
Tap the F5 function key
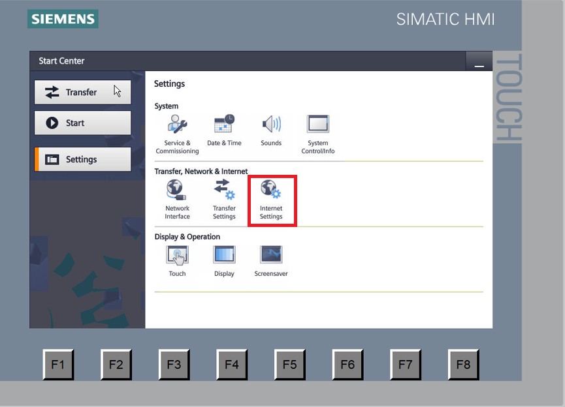(290, 365)
